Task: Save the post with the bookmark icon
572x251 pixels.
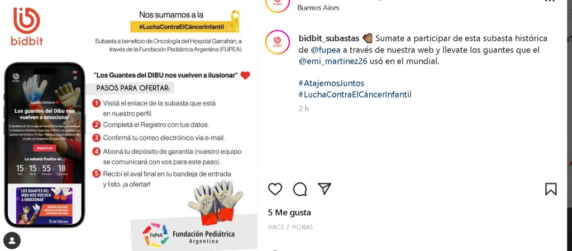Action: click(551, 189)
